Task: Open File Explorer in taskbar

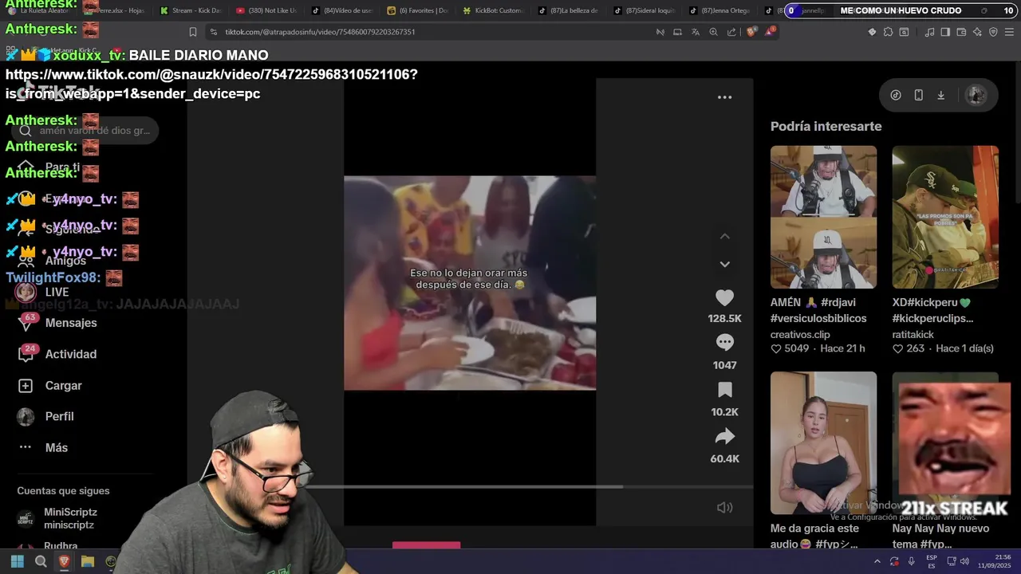Action: 88,561
